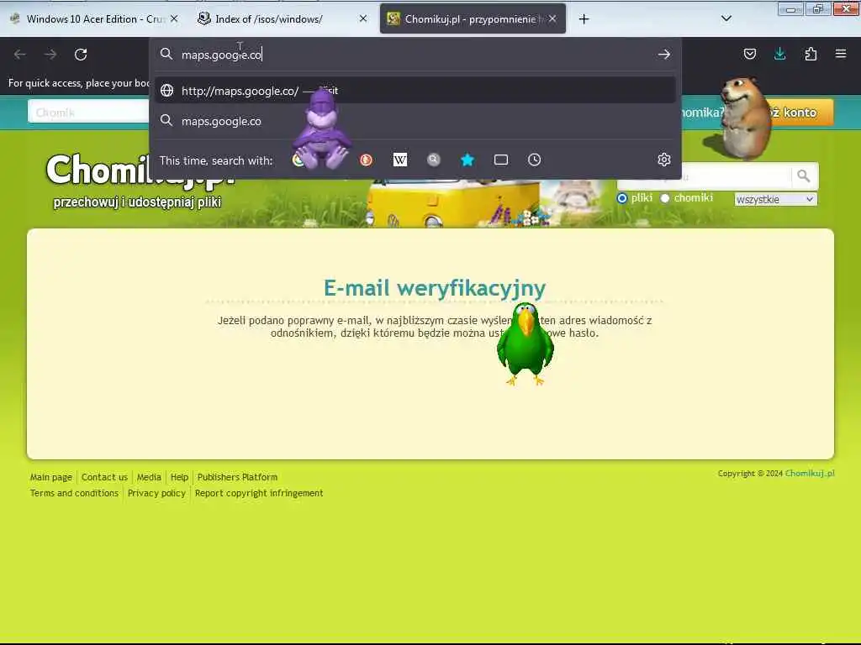Open the wszystkie file type dropdown
This screenshot has height=645, width=861.
click(775, 200)
